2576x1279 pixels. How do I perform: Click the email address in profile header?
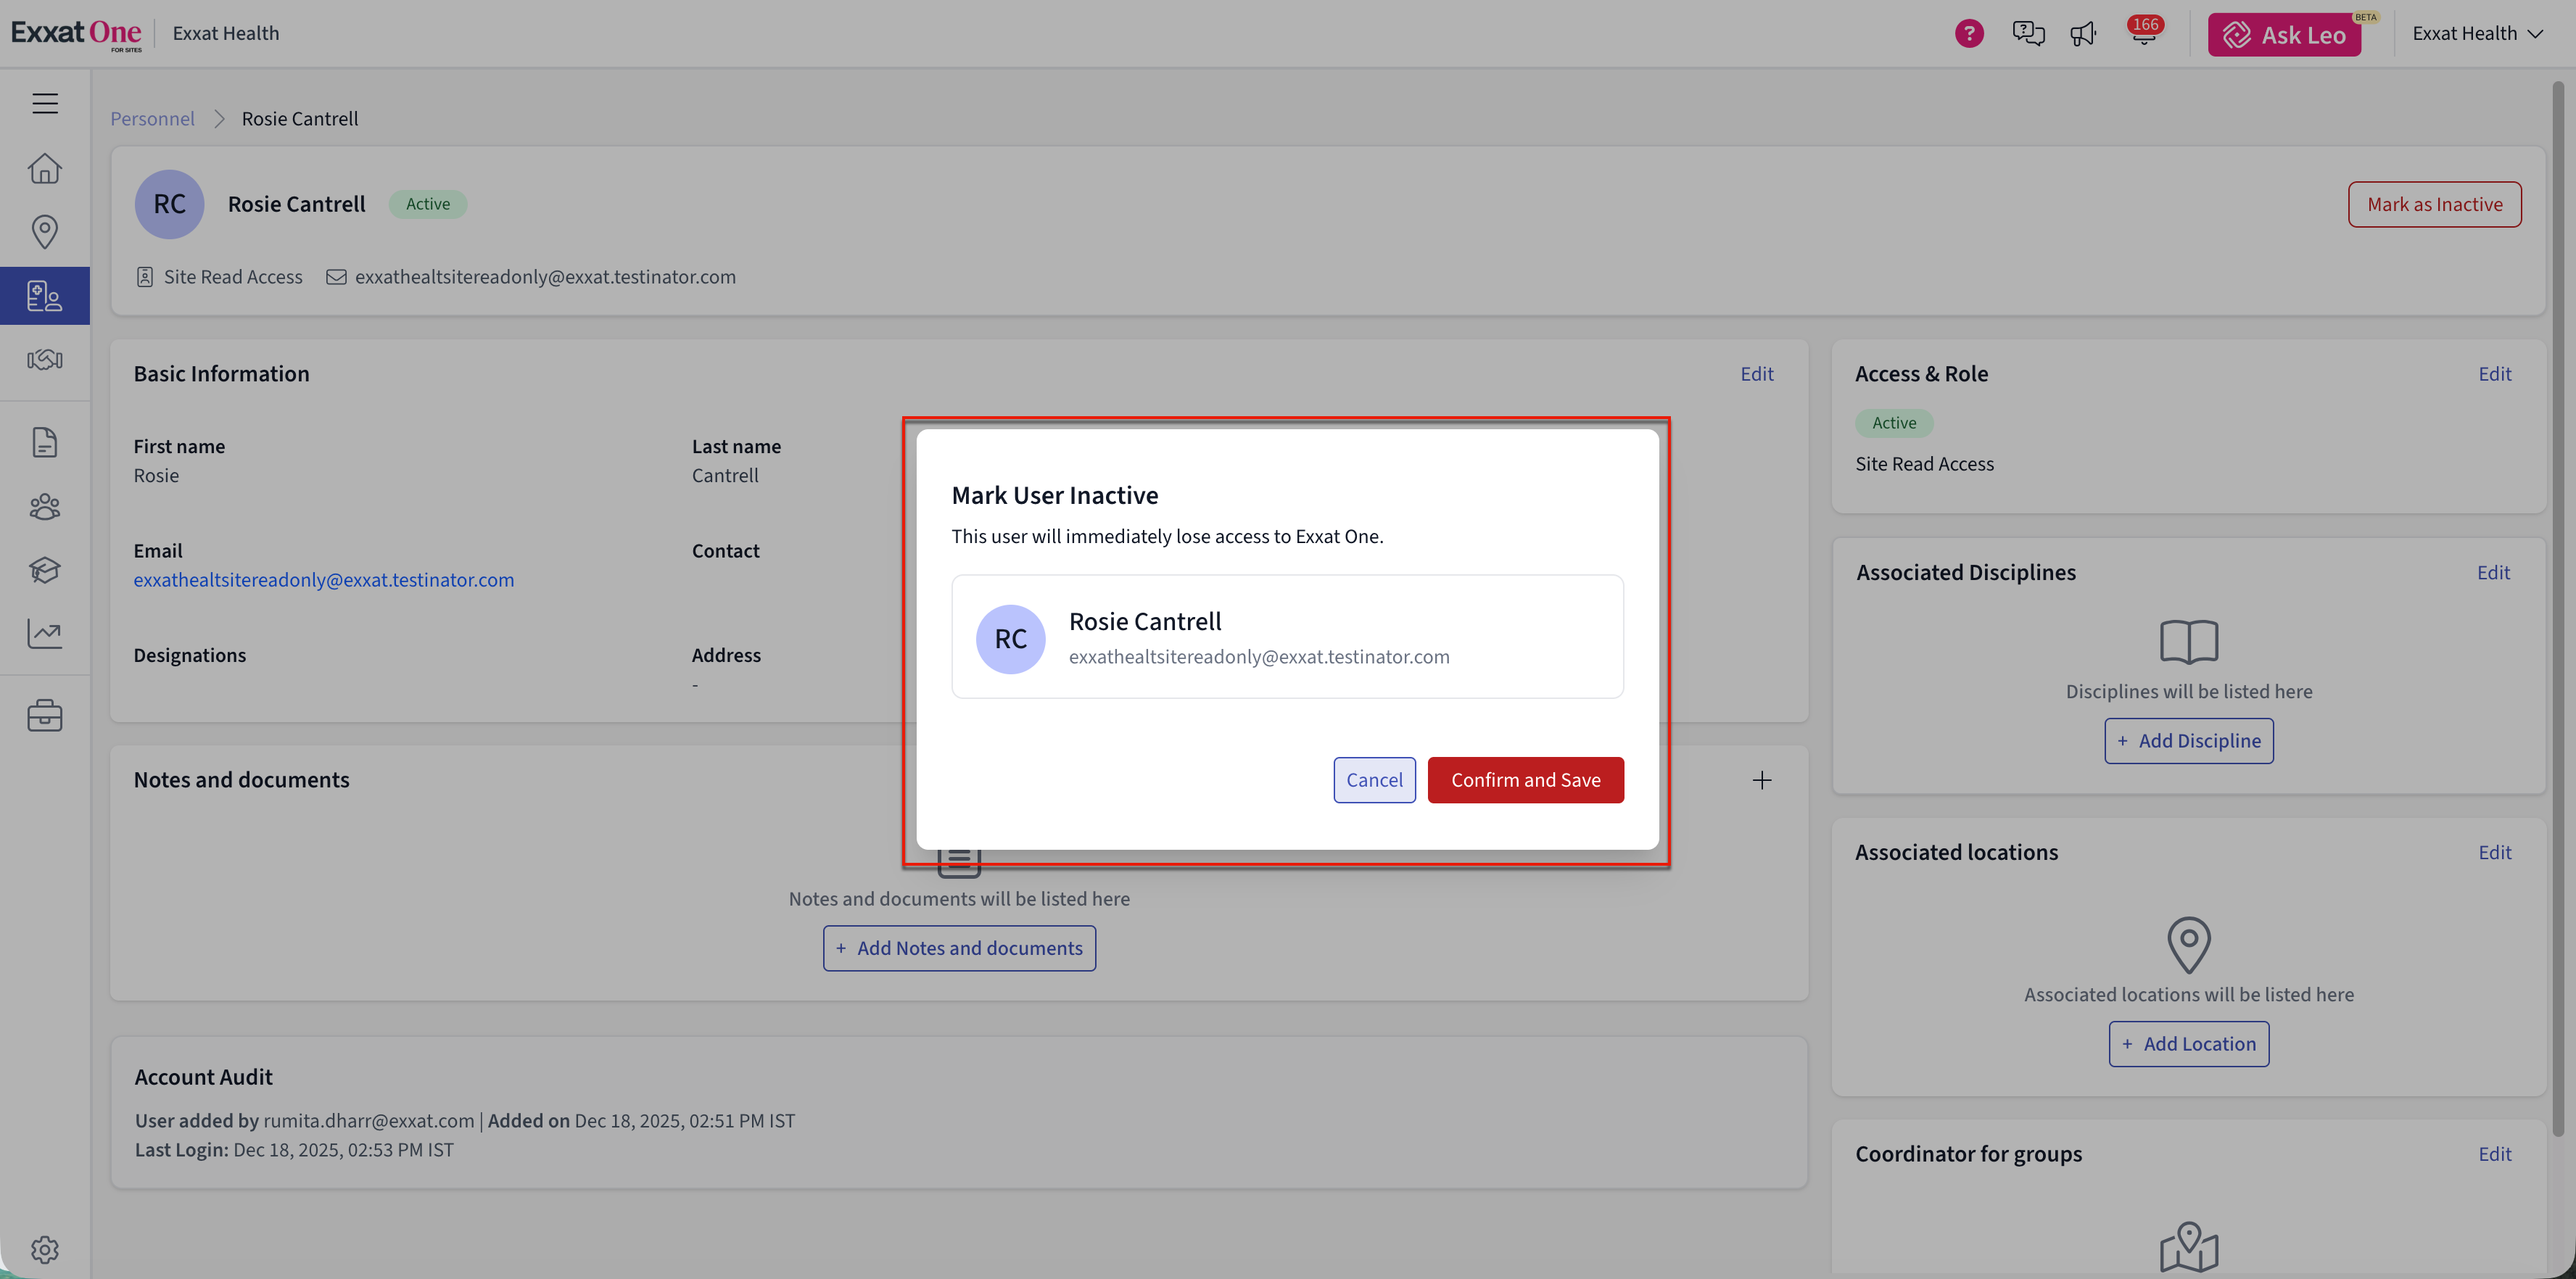point(545,277)
